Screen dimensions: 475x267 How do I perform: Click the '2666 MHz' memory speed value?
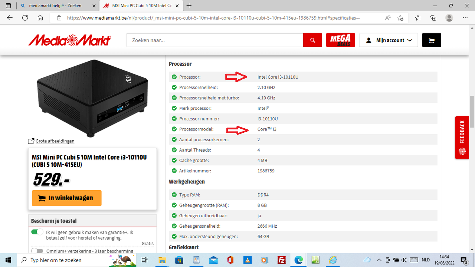click(x=267, y=226)
